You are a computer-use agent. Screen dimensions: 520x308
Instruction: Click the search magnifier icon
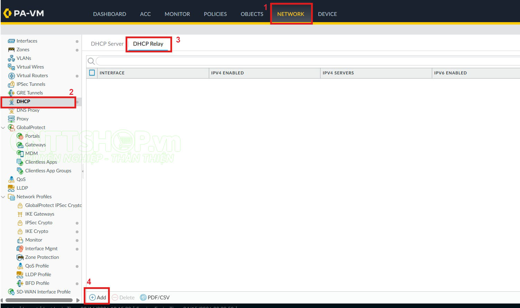(x=91, y=61)
